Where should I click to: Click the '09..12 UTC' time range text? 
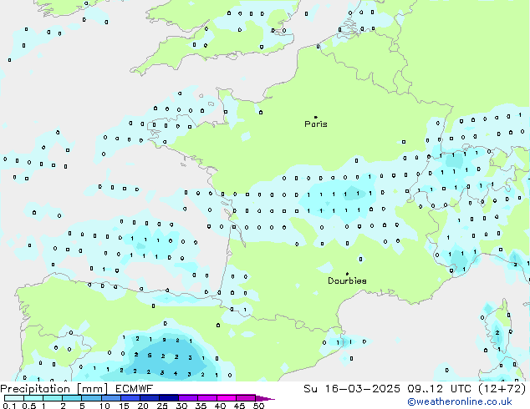coord(439,389)
